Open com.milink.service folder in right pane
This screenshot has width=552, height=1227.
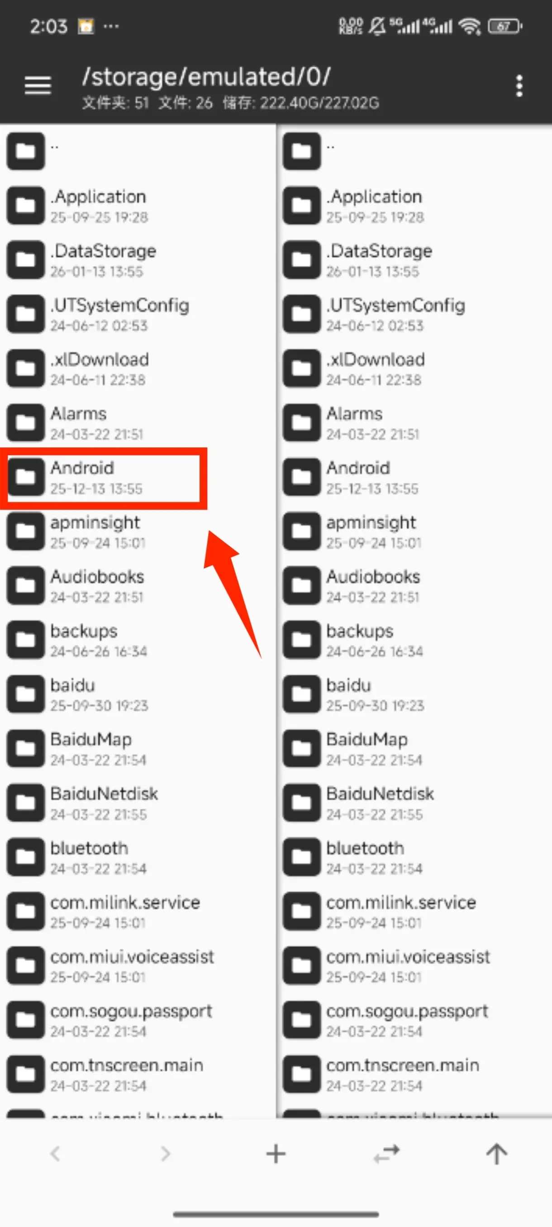click(x=414, y=912)
